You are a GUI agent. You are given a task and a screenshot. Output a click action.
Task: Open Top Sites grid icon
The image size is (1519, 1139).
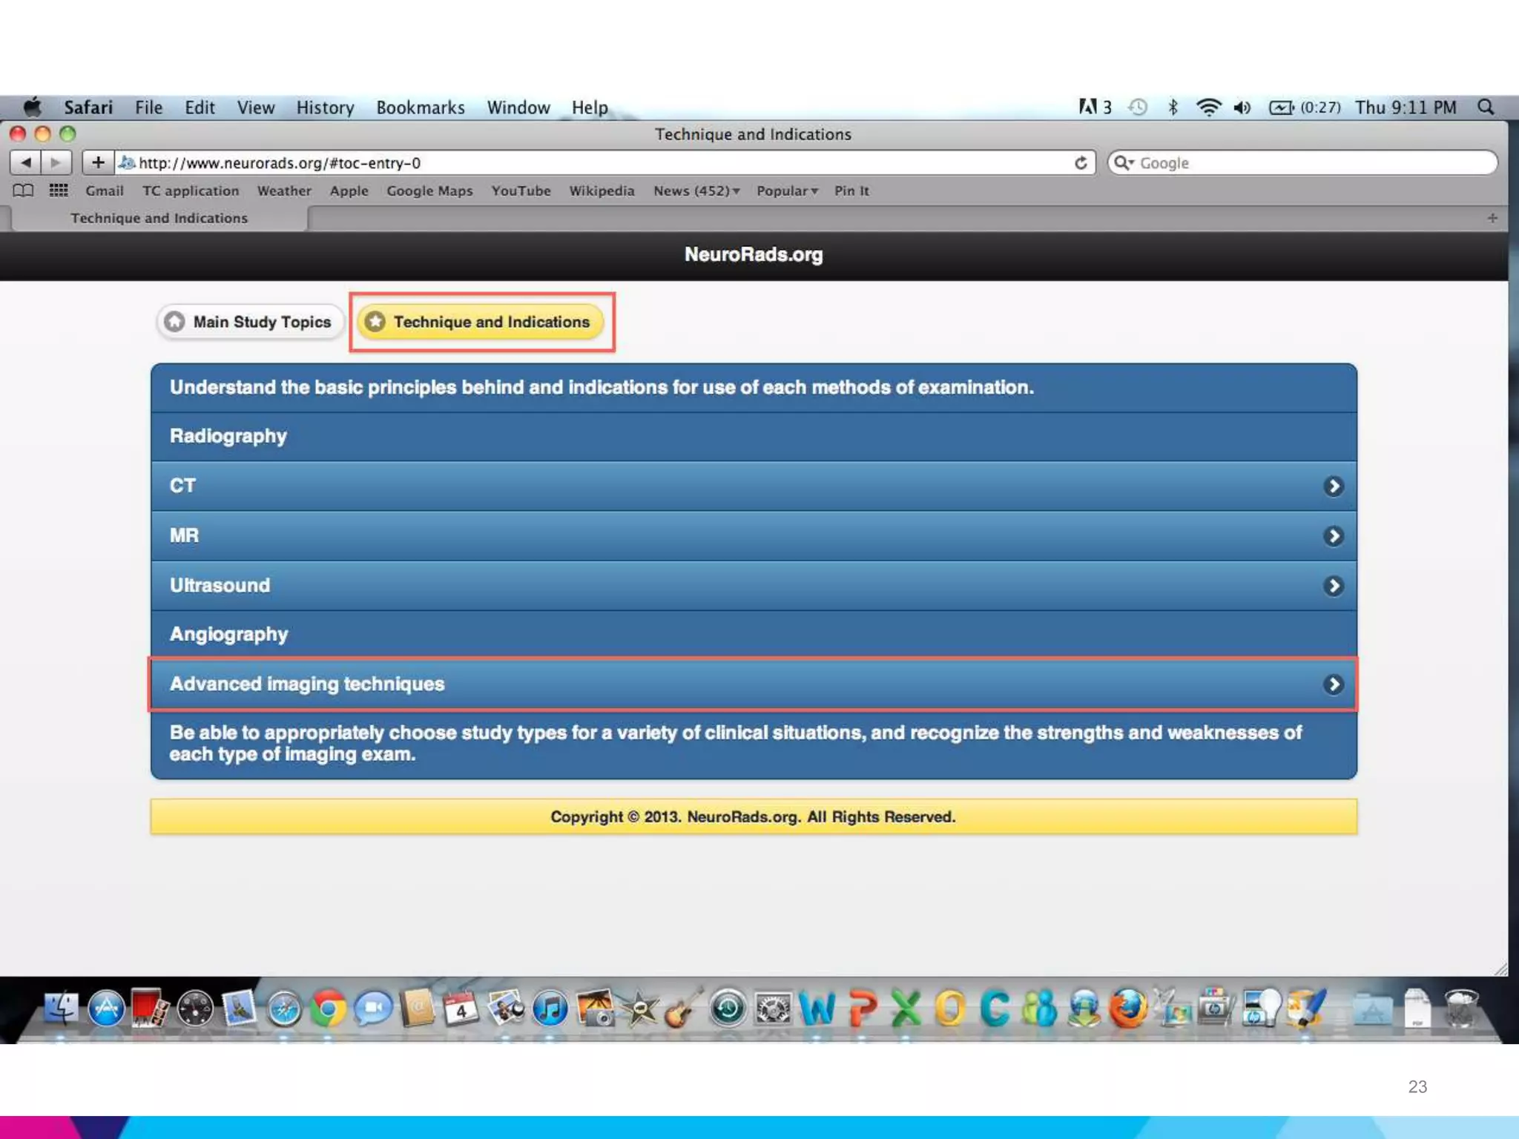tap(58, 191)
